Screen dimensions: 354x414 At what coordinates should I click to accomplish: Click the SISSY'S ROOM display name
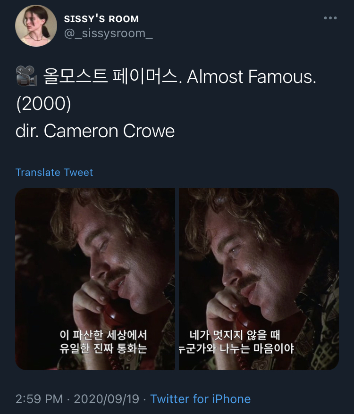click(101, 19)
